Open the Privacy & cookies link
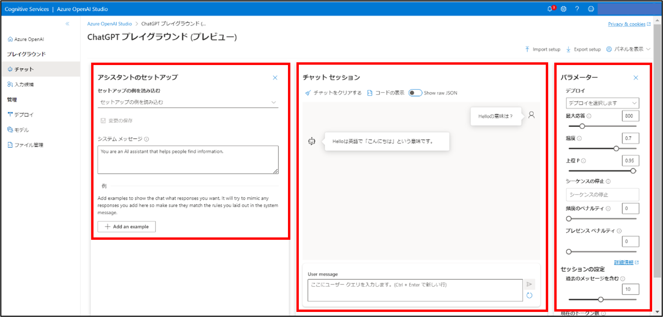 (626, 24)
